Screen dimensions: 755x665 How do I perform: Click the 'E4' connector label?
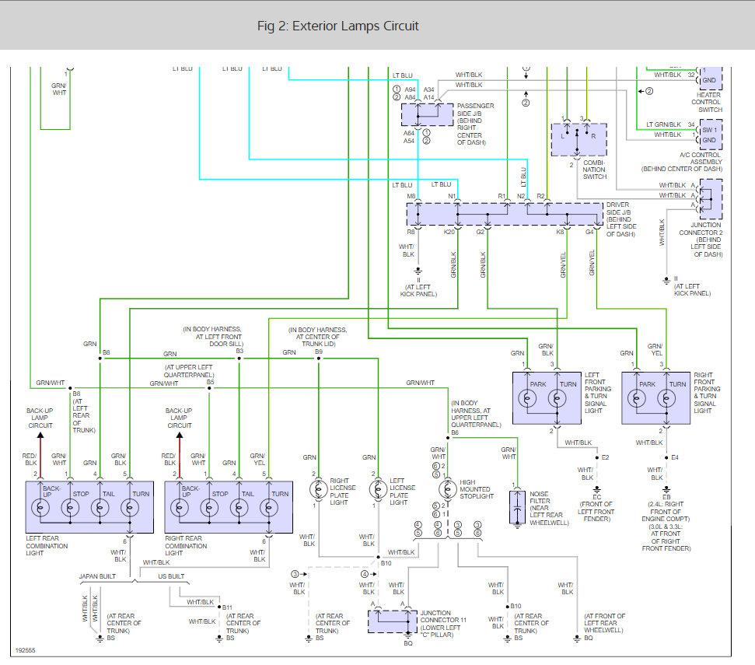pos(675,457)
